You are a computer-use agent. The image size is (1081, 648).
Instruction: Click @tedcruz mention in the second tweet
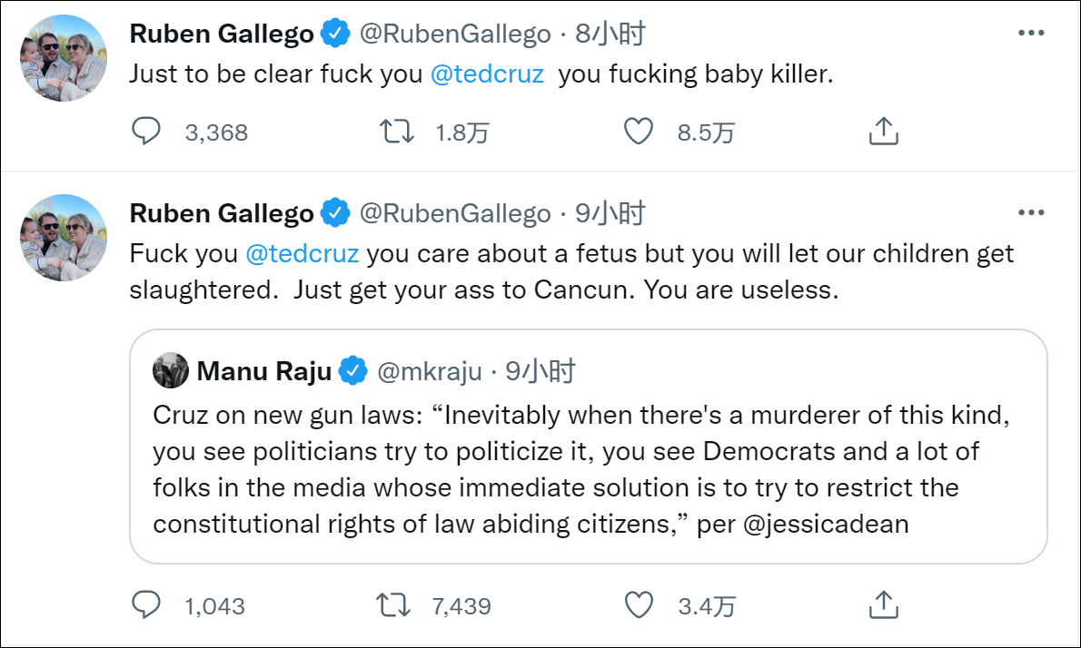[x=302, y=253]
